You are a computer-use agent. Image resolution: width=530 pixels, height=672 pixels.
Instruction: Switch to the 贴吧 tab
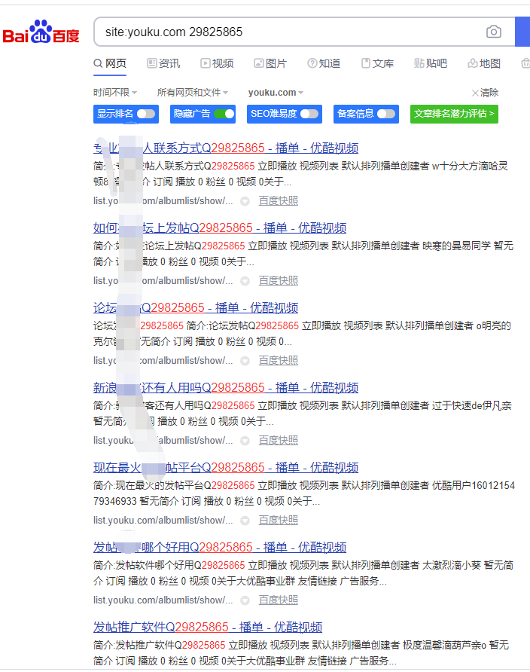click(x=431, y=63)
